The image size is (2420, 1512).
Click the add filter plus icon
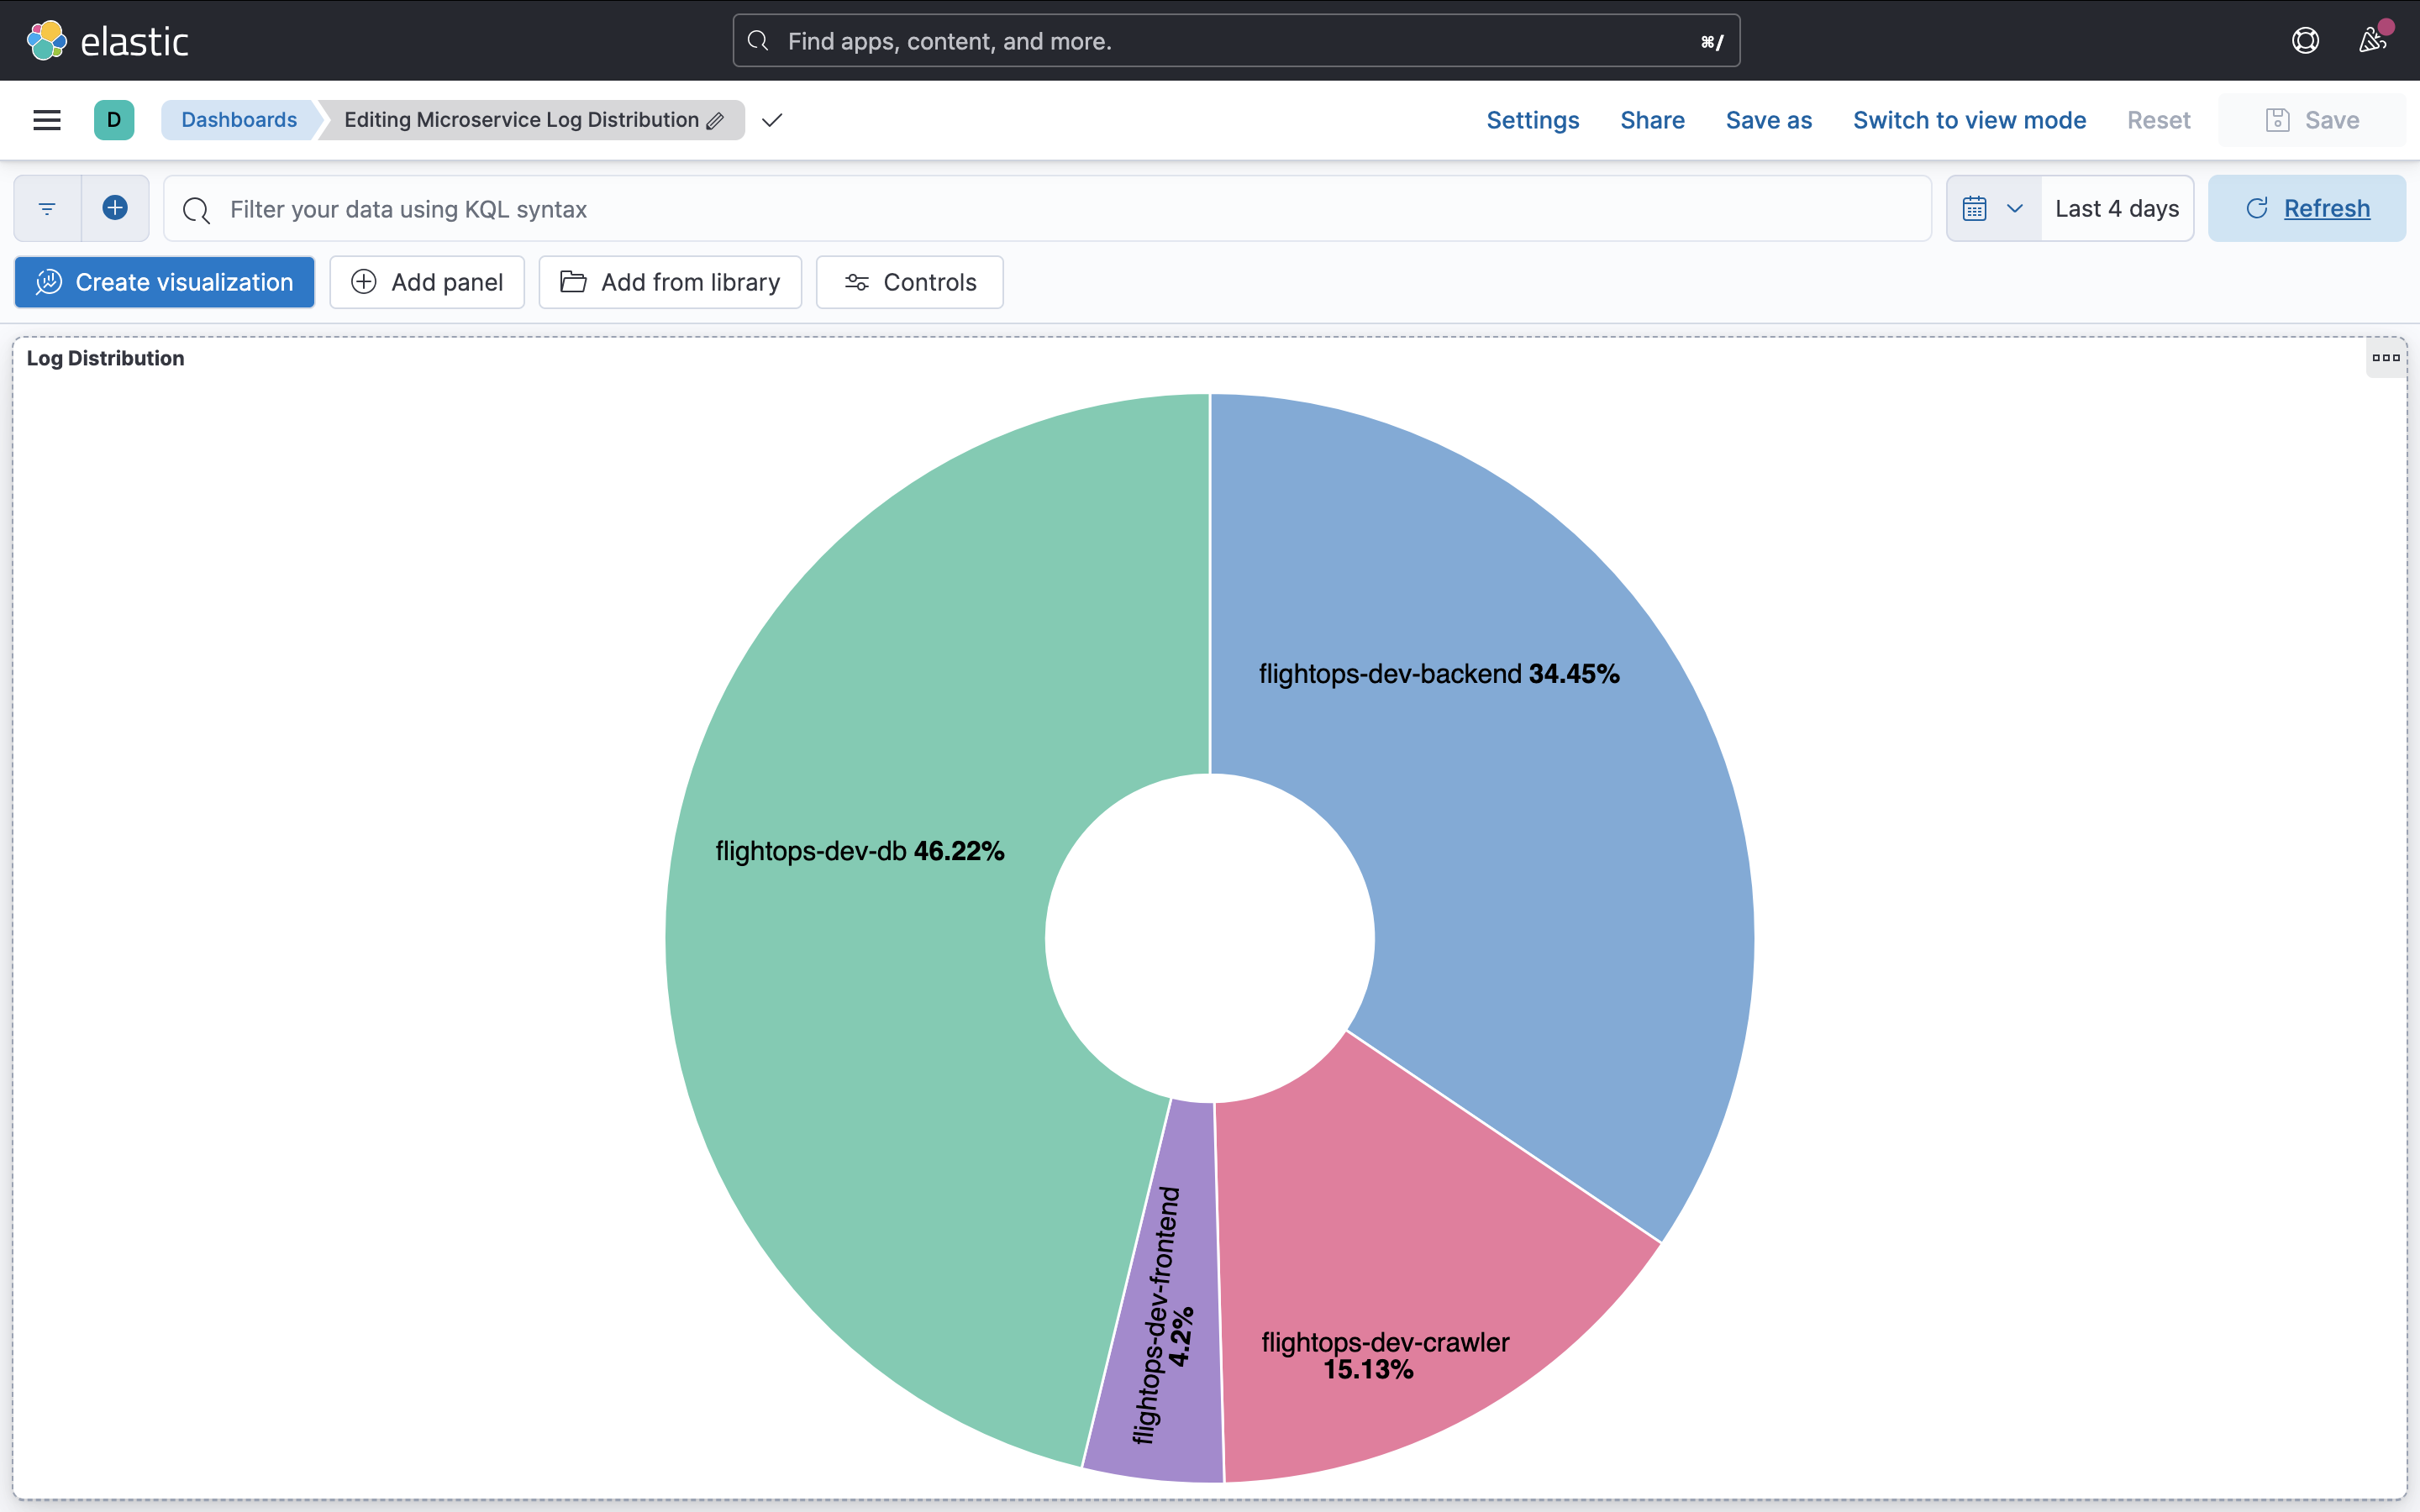pyautogui.click(x=115, y=208)
